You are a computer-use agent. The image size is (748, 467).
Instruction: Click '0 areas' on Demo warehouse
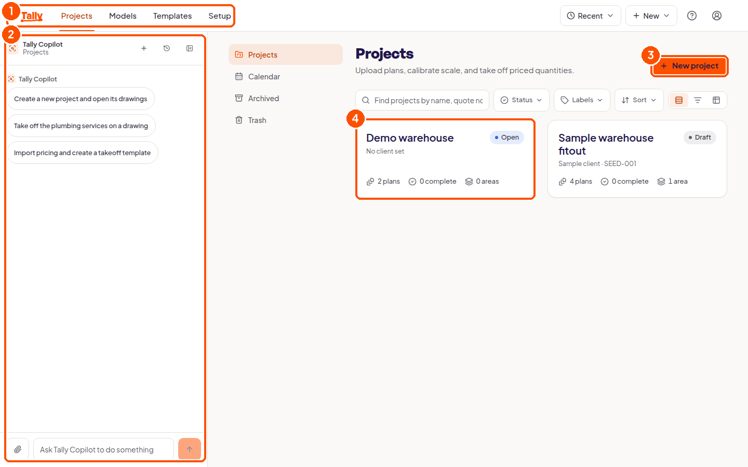coord(482,182)
